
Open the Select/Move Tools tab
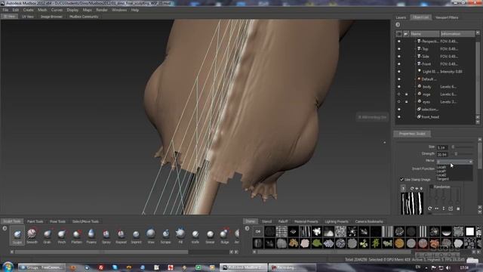pos(85,221)
